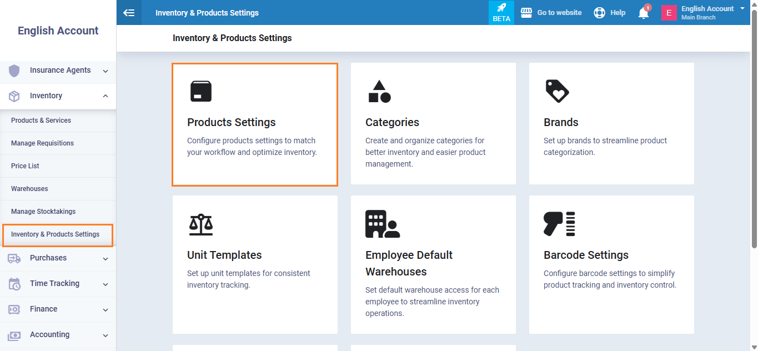The image size is (758, 351).
Task: Select Manage Stocktakings menu item
Action: tap(43, 212)
